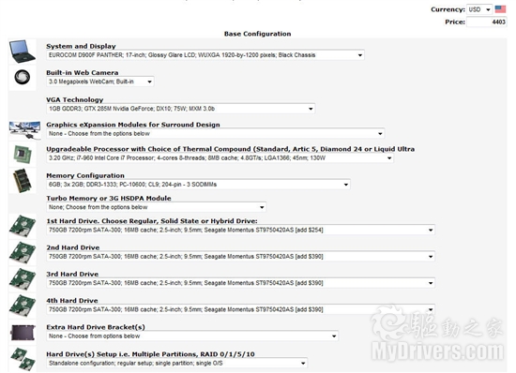Click the laptop icon beside System and Display
The height and width of the screenshot is (373, 516).
click(x=23, y=52)
